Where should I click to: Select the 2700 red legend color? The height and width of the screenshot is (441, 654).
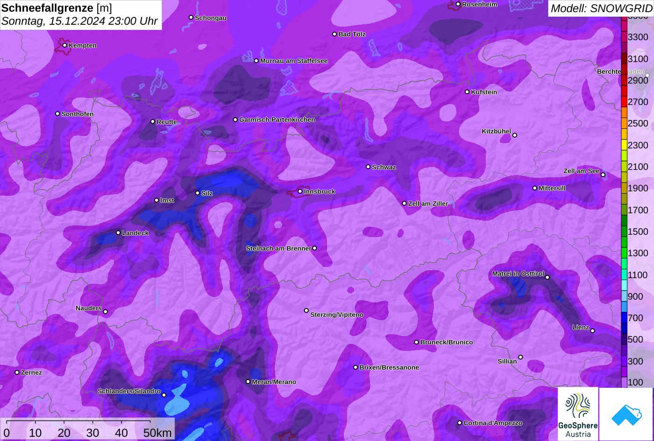624,102
